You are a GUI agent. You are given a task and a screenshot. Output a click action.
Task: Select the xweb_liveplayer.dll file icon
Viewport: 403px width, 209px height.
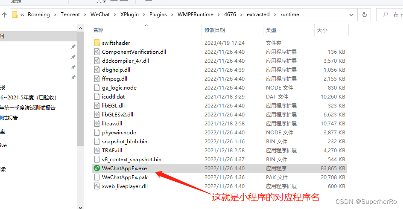point(97,186)
